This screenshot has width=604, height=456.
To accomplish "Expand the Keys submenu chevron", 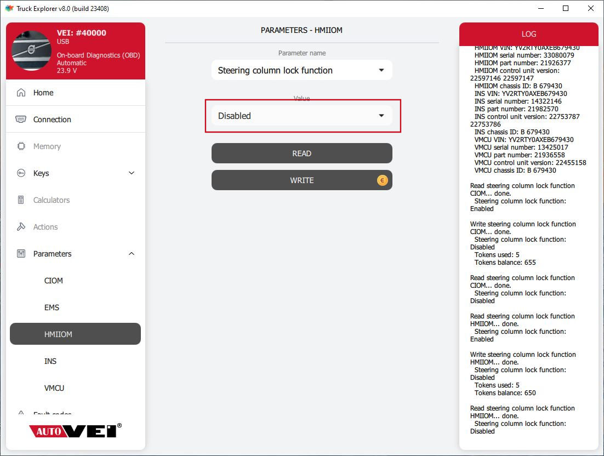I will click(132, 173).
